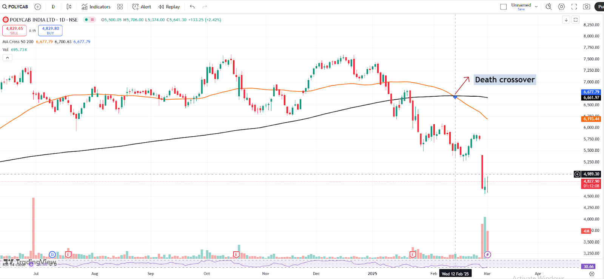Click the Wed 12 Feb '25 date label
The width and height of the screenshot is (604, 279).
click(455, 274)
